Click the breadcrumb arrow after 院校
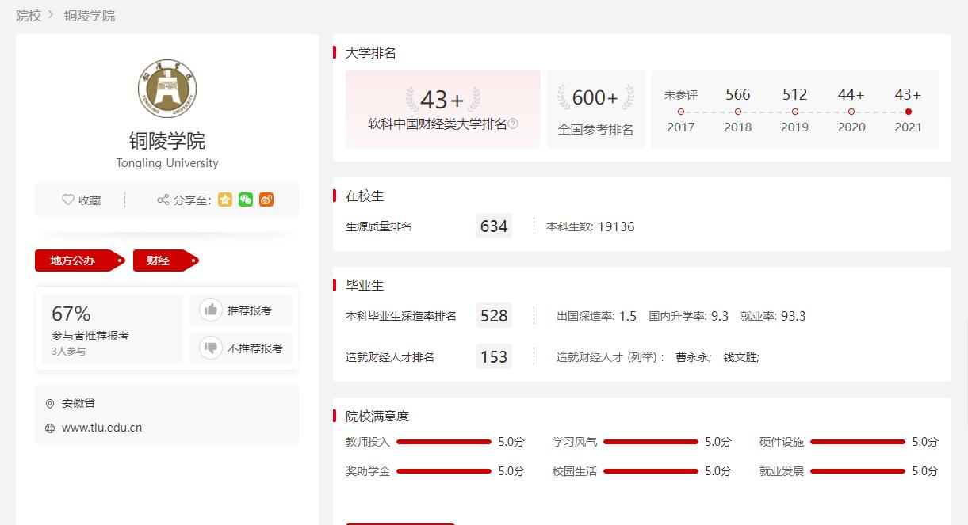The height and width of the screenshot is (525, 968). click(x=49, y=15)
